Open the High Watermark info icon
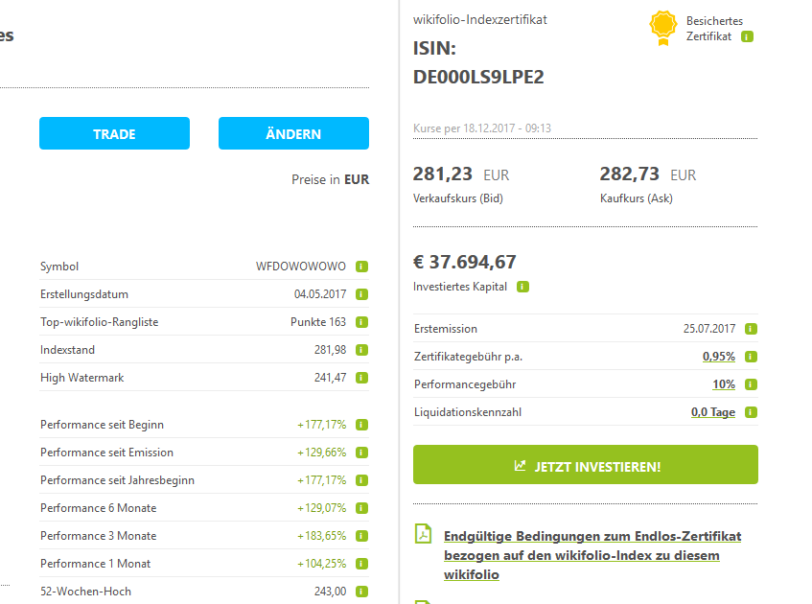 360,378
